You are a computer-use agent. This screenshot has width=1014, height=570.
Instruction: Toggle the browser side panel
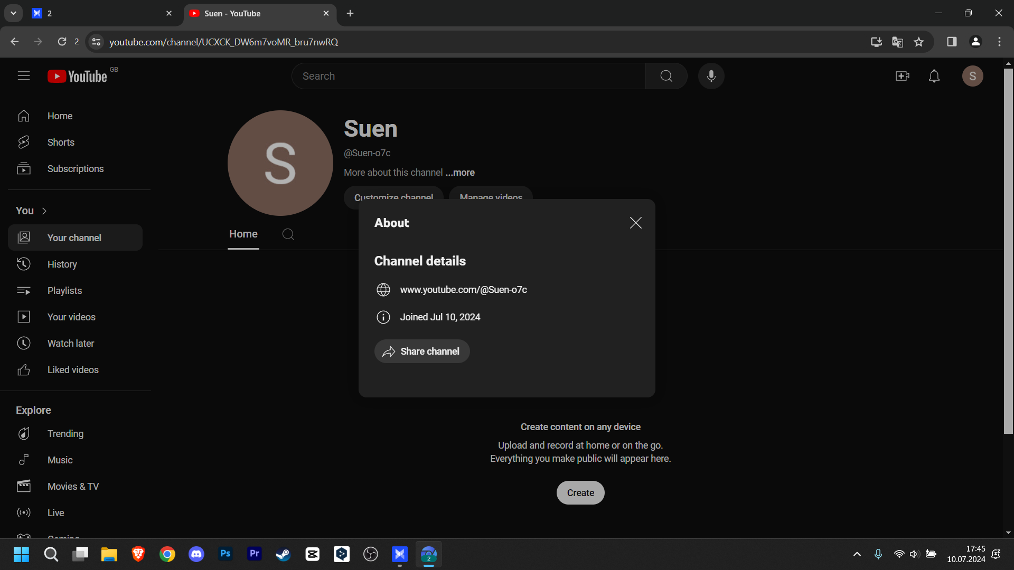[952, 42]
